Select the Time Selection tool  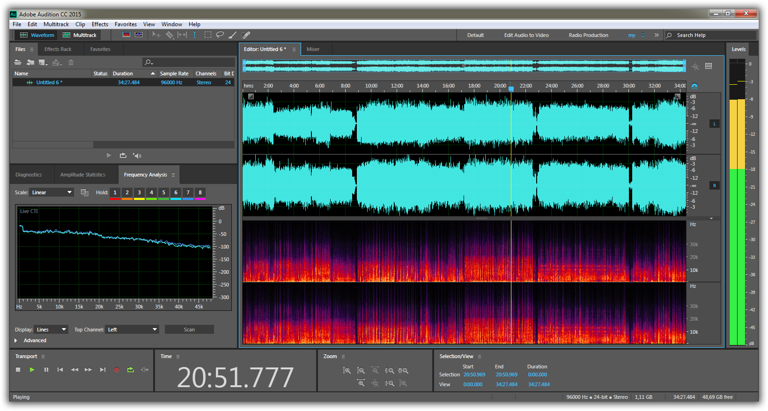[x=195, y=35]
